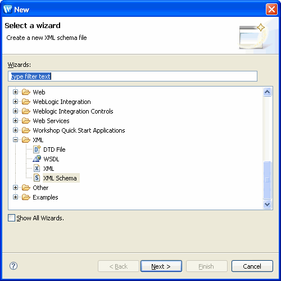This screenshot has height=281, width=281.
Task: Select the Workshop Quick Start Applications label
Action: (79, 130)
